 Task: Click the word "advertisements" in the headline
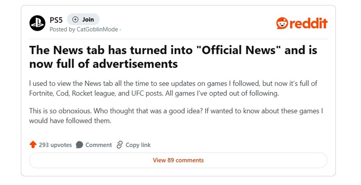coord(133,64)
